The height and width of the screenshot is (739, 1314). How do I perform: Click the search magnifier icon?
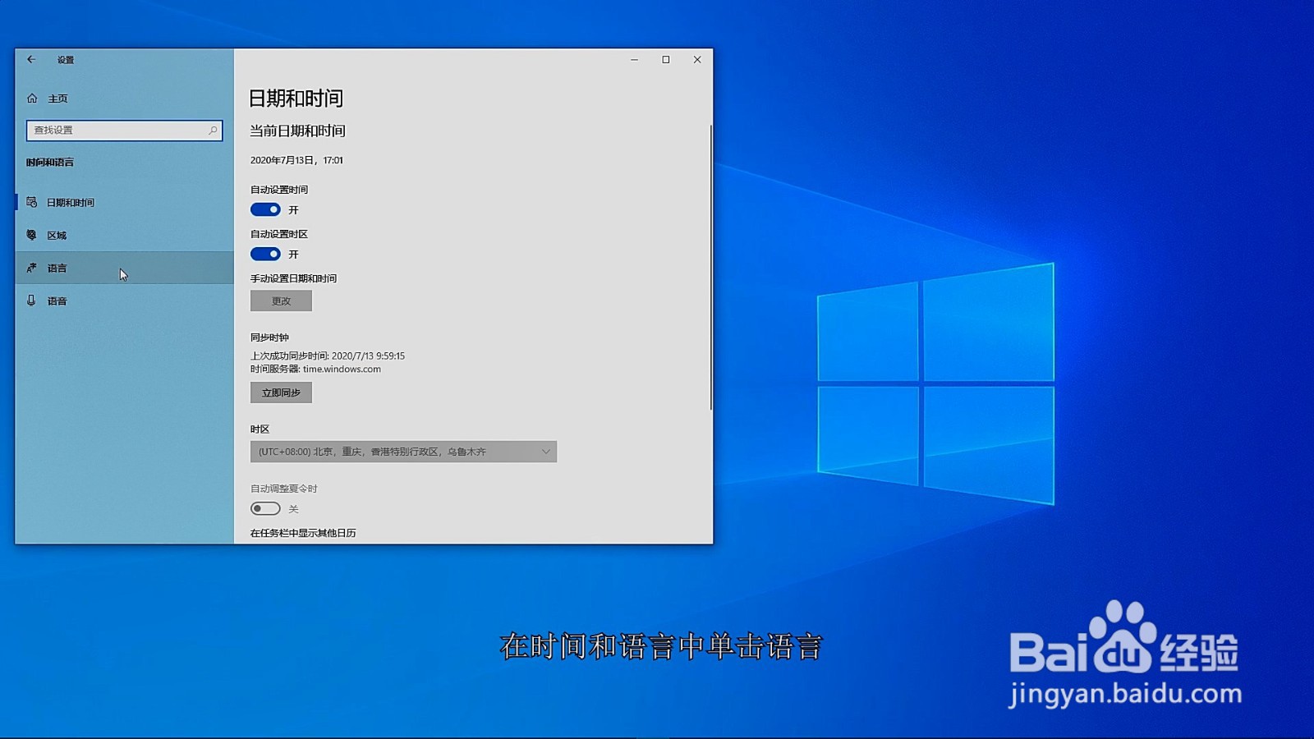coord(213,130)
